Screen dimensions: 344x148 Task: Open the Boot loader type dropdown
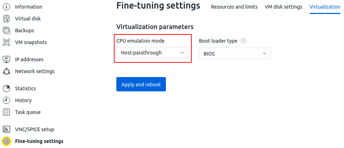pyautogui.click(x=234, y=54)
